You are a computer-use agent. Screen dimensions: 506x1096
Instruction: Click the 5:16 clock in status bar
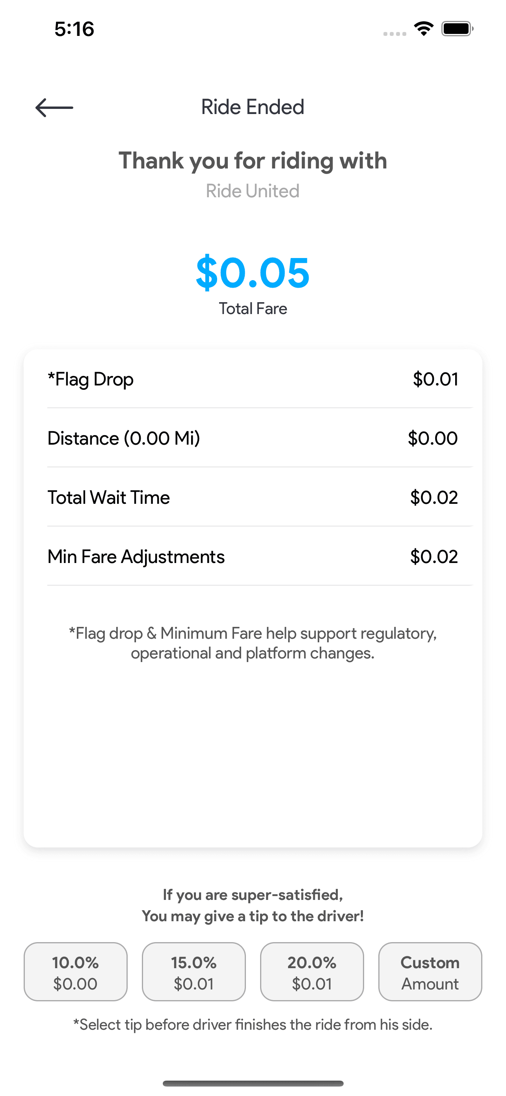coord(74,29)
